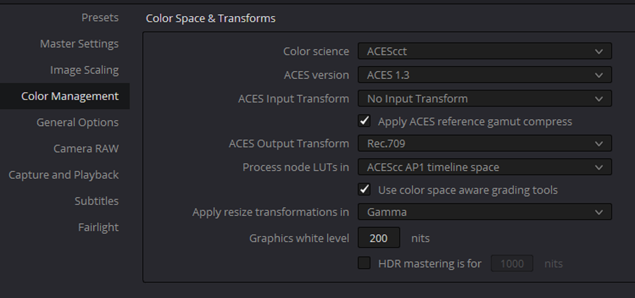Change the ACES Output Transform selection
The width and height of the screenshot is (635, 298).
(x=485, y=144)
